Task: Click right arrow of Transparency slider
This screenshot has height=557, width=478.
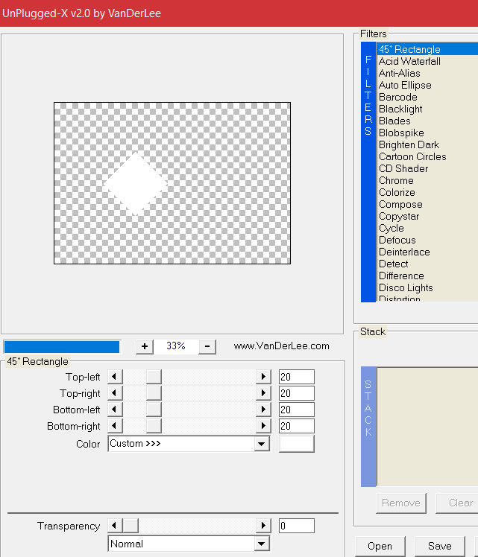Action: pos(263,526)
